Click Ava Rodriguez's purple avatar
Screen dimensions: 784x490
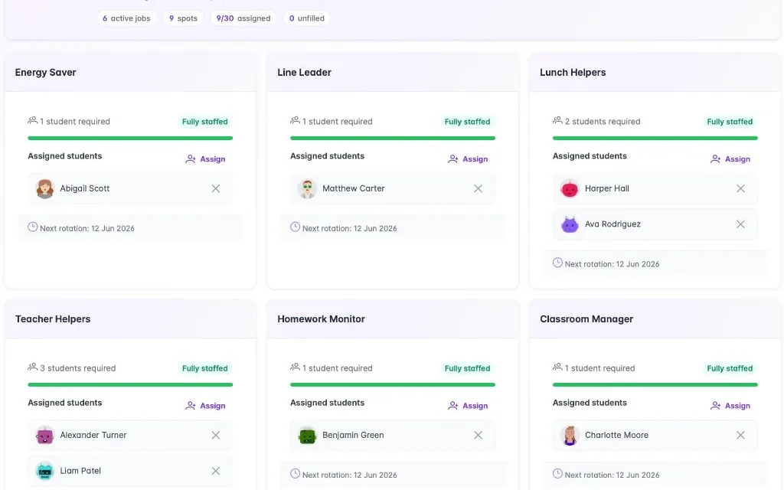pos(570,224)
